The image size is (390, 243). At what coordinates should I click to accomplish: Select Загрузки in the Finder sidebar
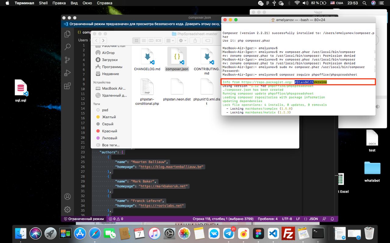(x=110, y=60)
